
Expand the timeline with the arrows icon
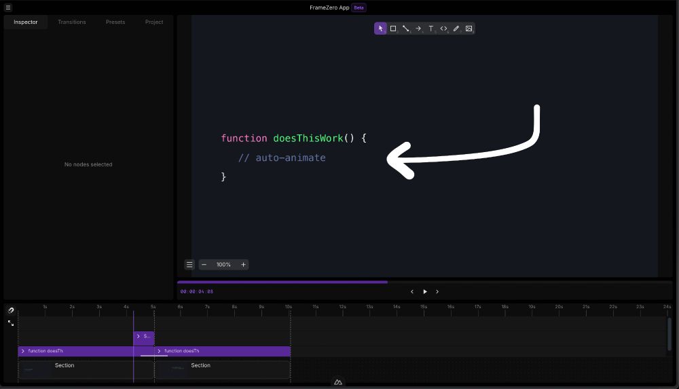(11, 323)
